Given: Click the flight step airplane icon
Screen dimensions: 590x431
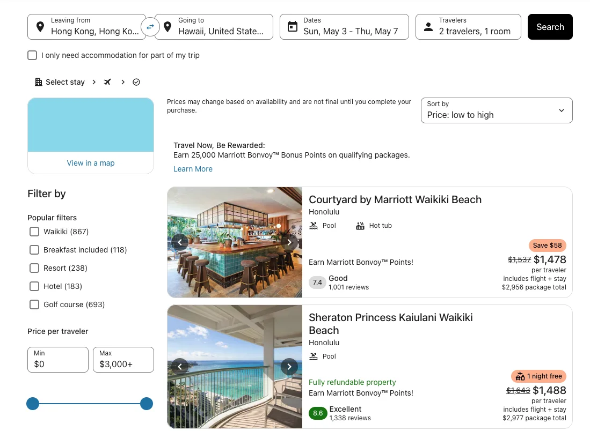Looking at the screenshot, I should pyautogui.click(x=107, y=82).
